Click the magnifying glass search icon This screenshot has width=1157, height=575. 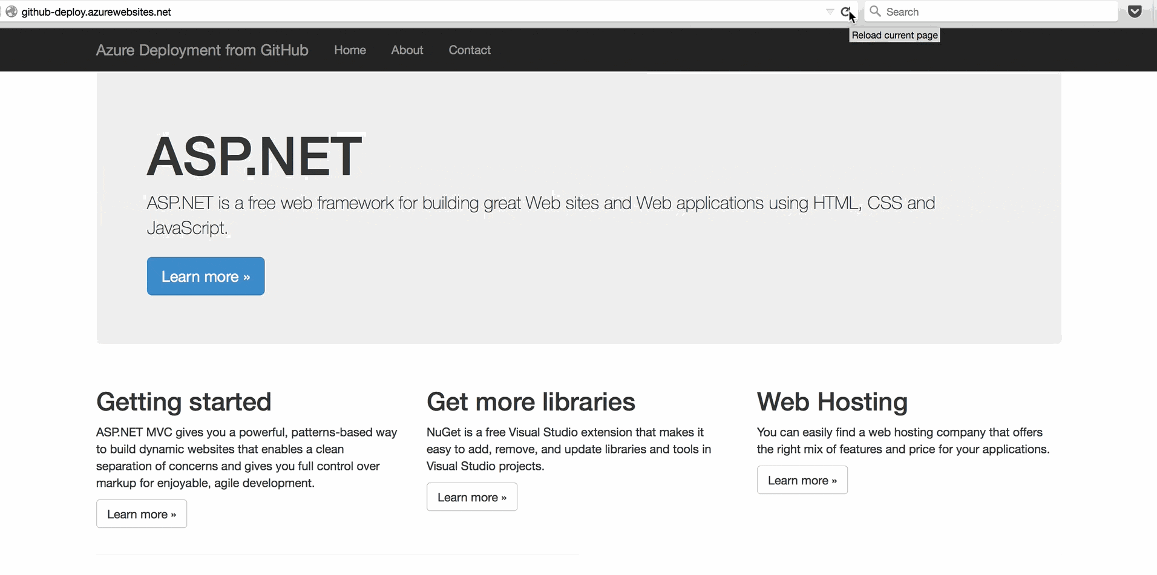tap(875, 11)
